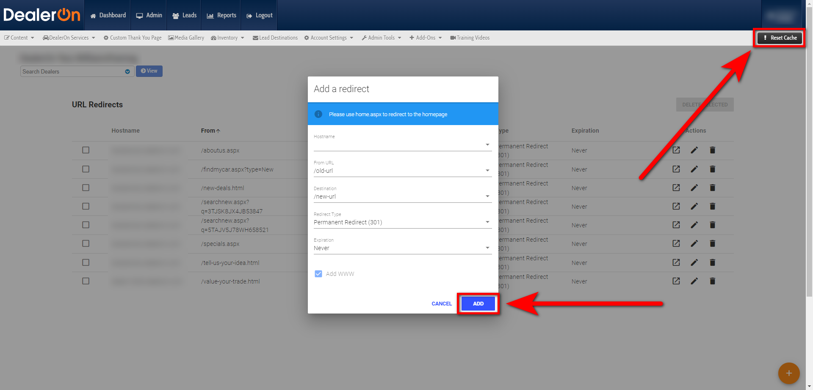The height and width of the screenshot is (390, 813).
Task: Select the Media Gallery toolbar item
Action: (x=186, y=38)
